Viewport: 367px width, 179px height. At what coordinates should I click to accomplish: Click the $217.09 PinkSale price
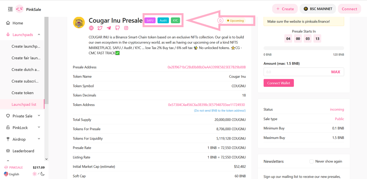tap(39, 167)
